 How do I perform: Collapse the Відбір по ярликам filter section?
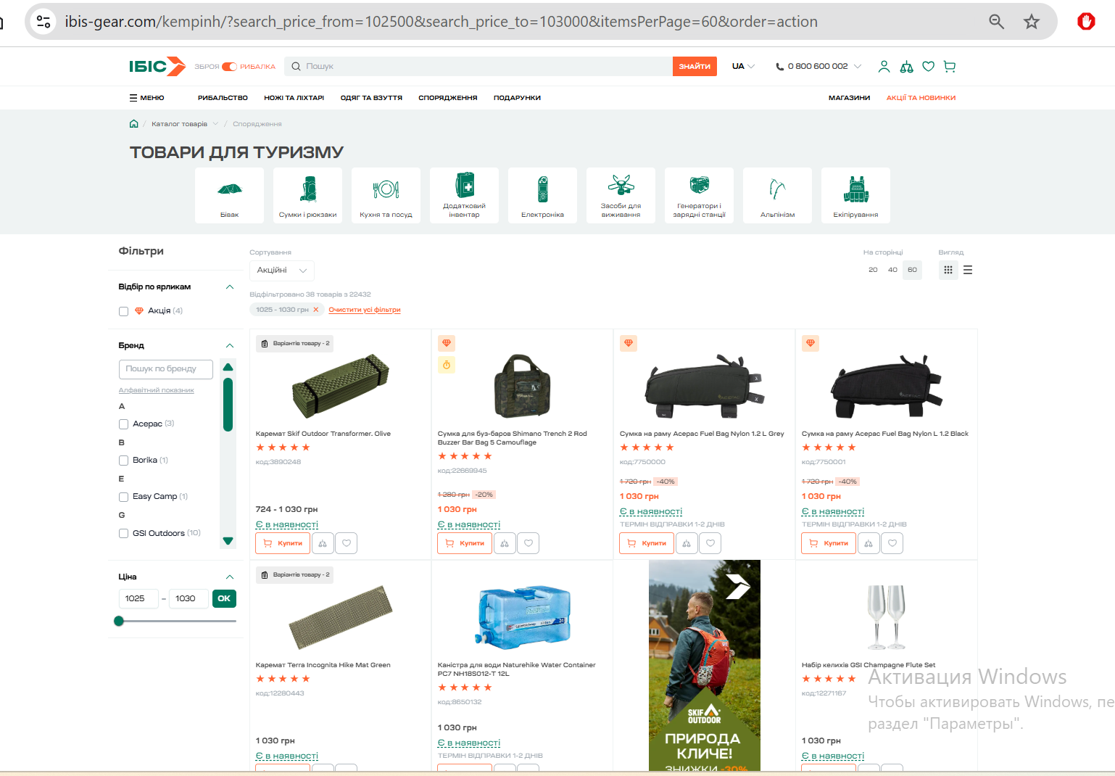click(230, 287)
